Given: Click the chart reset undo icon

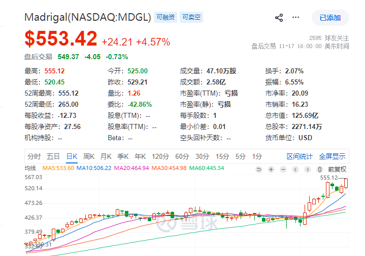Looking at the screenshot, I should coord(258,169).
